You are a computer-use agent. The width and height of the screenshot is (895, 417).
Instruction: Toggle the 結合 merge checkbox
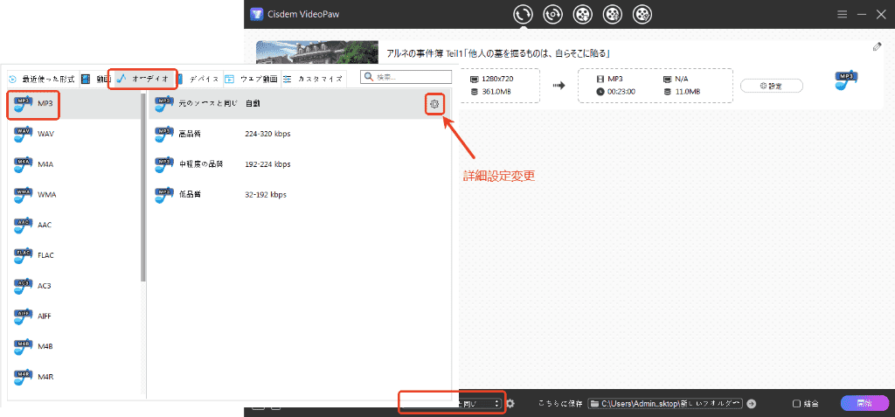pos(797,403)
